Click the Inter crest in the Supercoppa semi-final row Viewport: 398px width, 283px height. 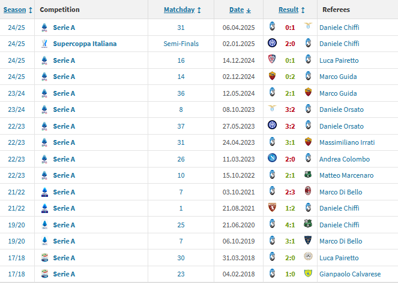click(272, 44)
